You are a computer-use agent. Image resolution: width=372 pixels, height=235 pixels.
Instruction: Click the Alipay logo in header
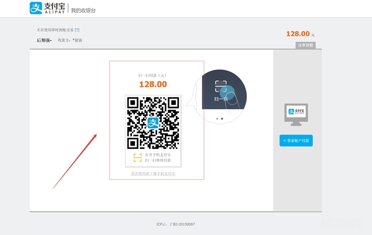[x=47, y=8]
